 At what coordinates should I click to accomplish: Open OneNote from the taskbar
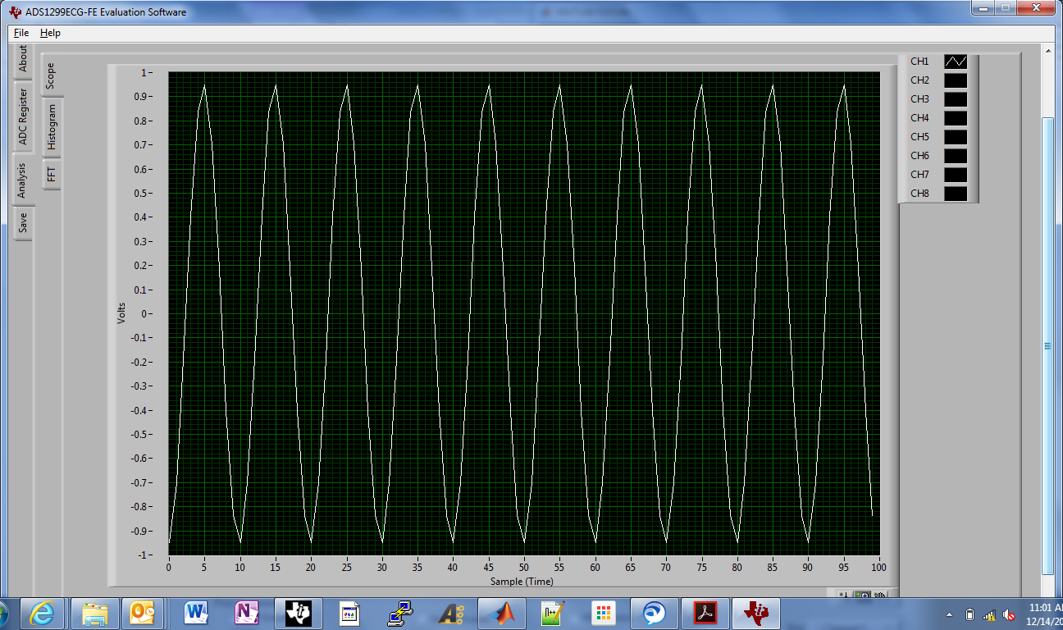point(248,613)
